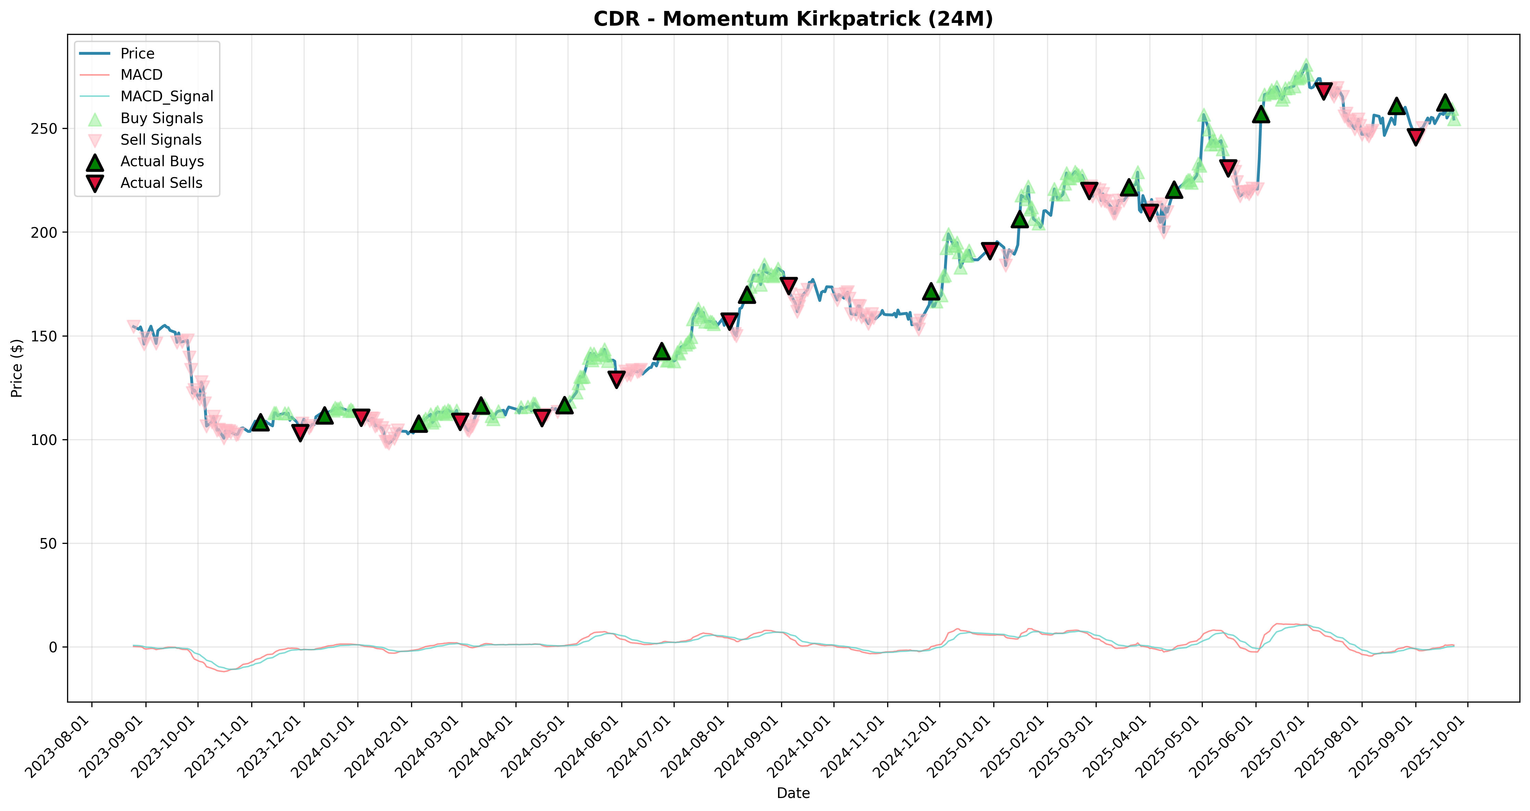Click the 0 tick on the price axis
This screenshot has width=1530, height=811.
54,647
